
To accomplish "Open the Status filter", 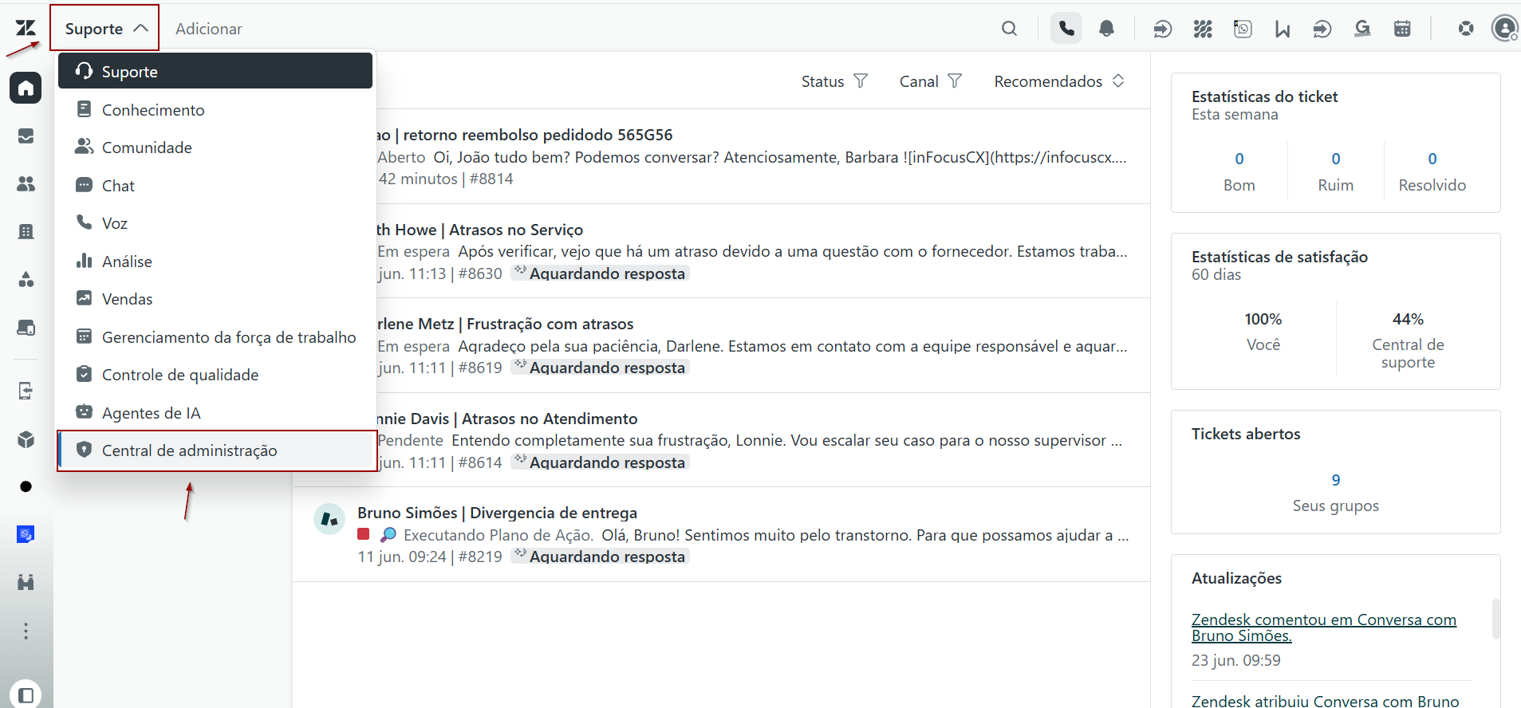I will pos(834,81).
